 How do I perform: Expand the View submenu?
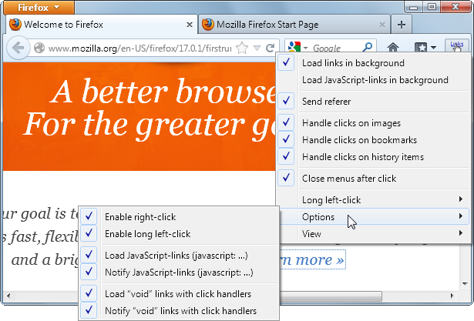pos(373,234)
